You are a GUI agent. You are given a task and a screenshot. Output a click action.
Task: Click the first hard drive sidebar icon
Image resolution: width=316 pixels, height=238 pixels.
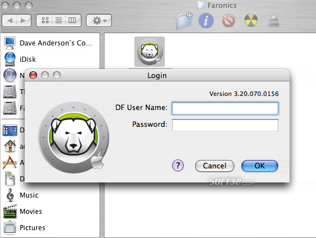[10, 91]
